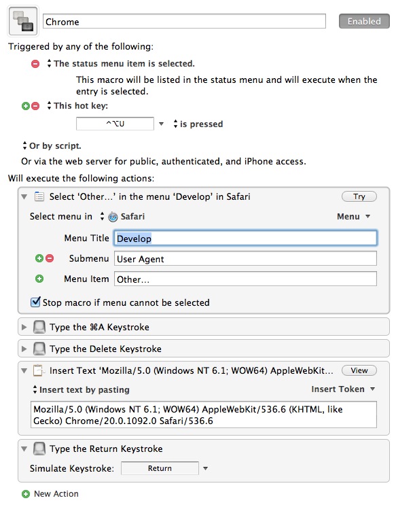This screenshot has height=509, width=396.
Task: Click the macro icon next to Chrome name
Action: 23,21
